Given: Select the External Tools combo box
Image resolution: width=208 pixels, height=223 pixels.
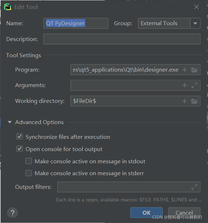Looking at the screenshot, I should [x=169, y=23].
